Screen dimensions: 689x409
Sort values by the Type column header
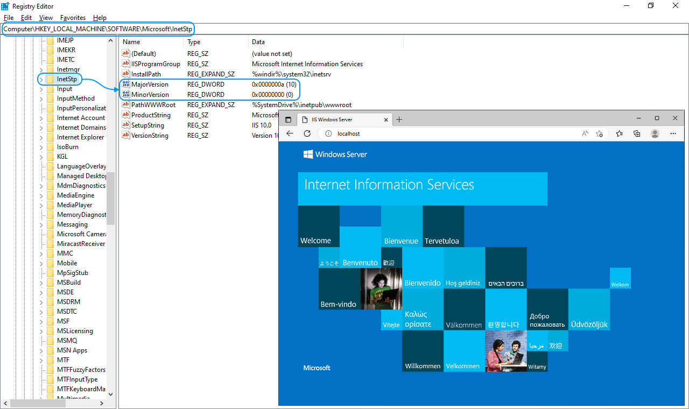tap(216, 41)
